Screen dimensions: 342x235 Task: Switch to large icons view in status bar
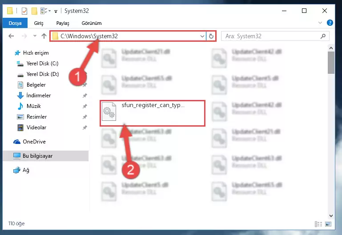click(328, 224)
